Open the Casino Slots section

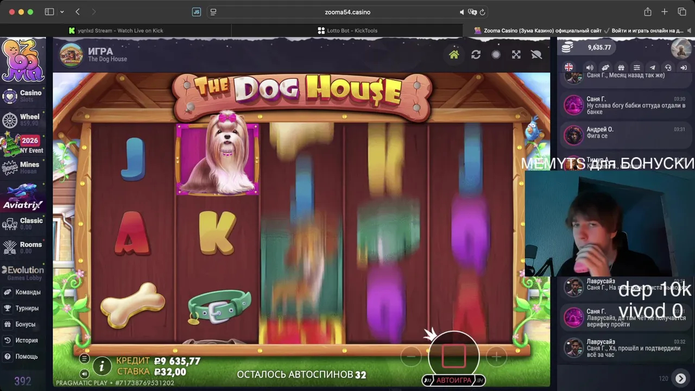[23, 96]
